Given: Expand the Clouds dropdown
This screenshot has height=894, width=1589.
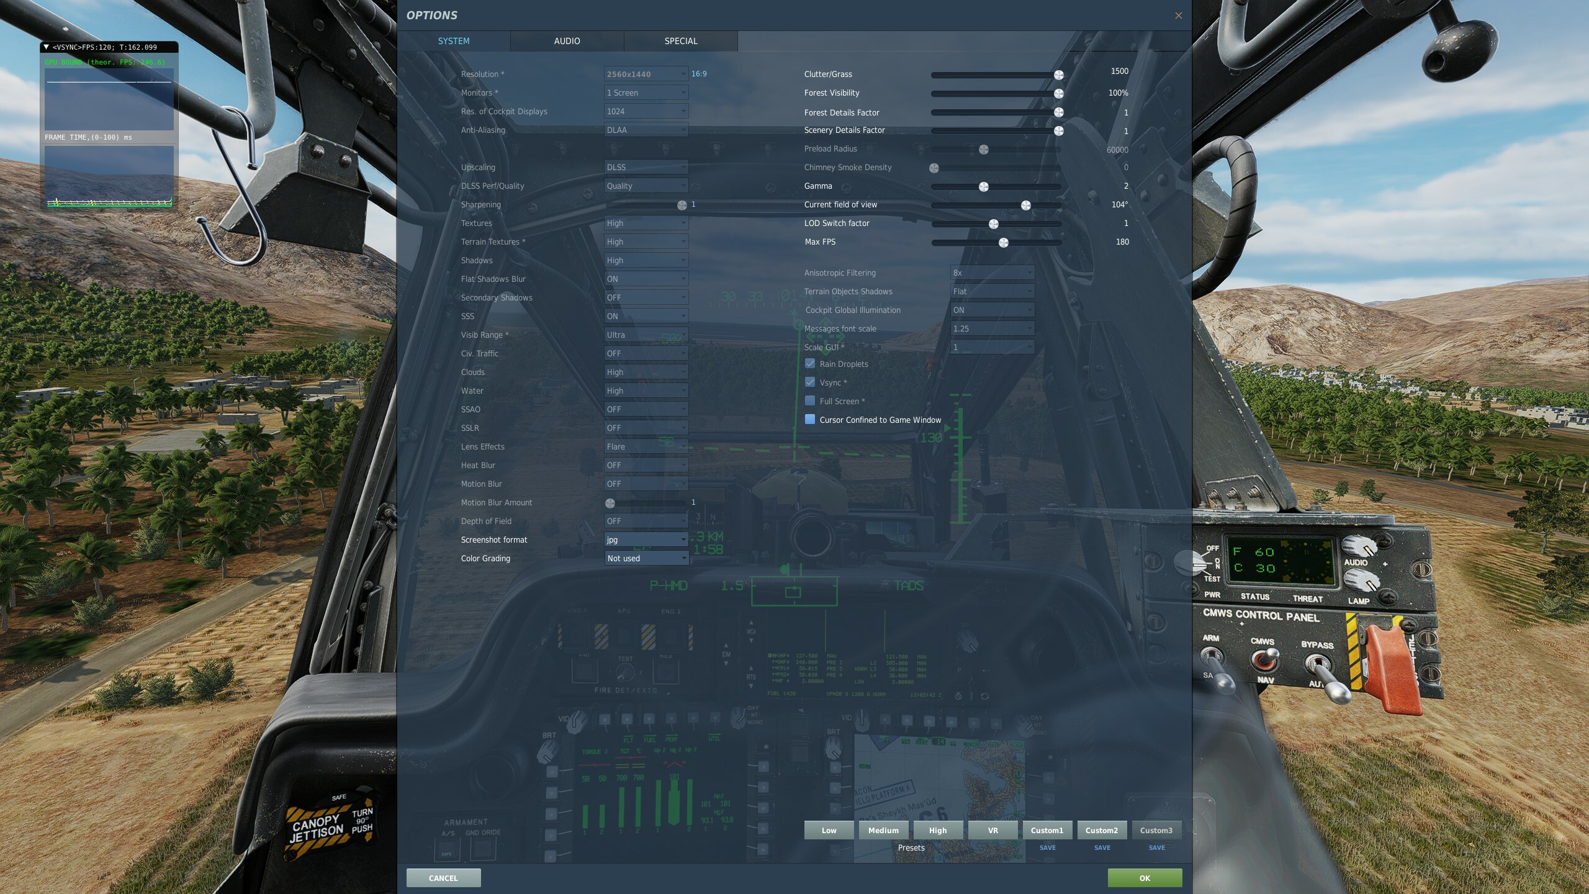Looking at the screenshot, I should pos(646,372).
